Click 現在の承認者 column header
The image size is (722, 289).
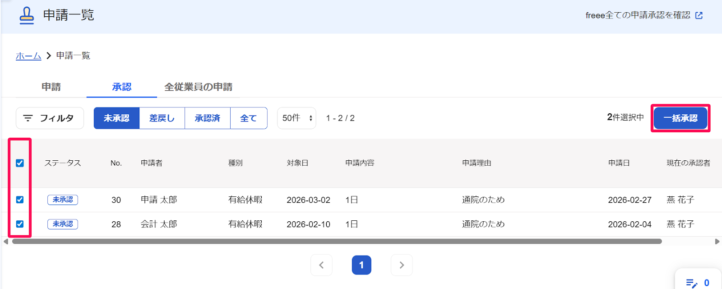point(689,163)
